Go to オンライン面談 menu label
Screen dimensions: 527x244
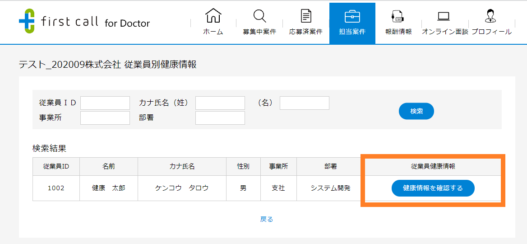(445, 32)
